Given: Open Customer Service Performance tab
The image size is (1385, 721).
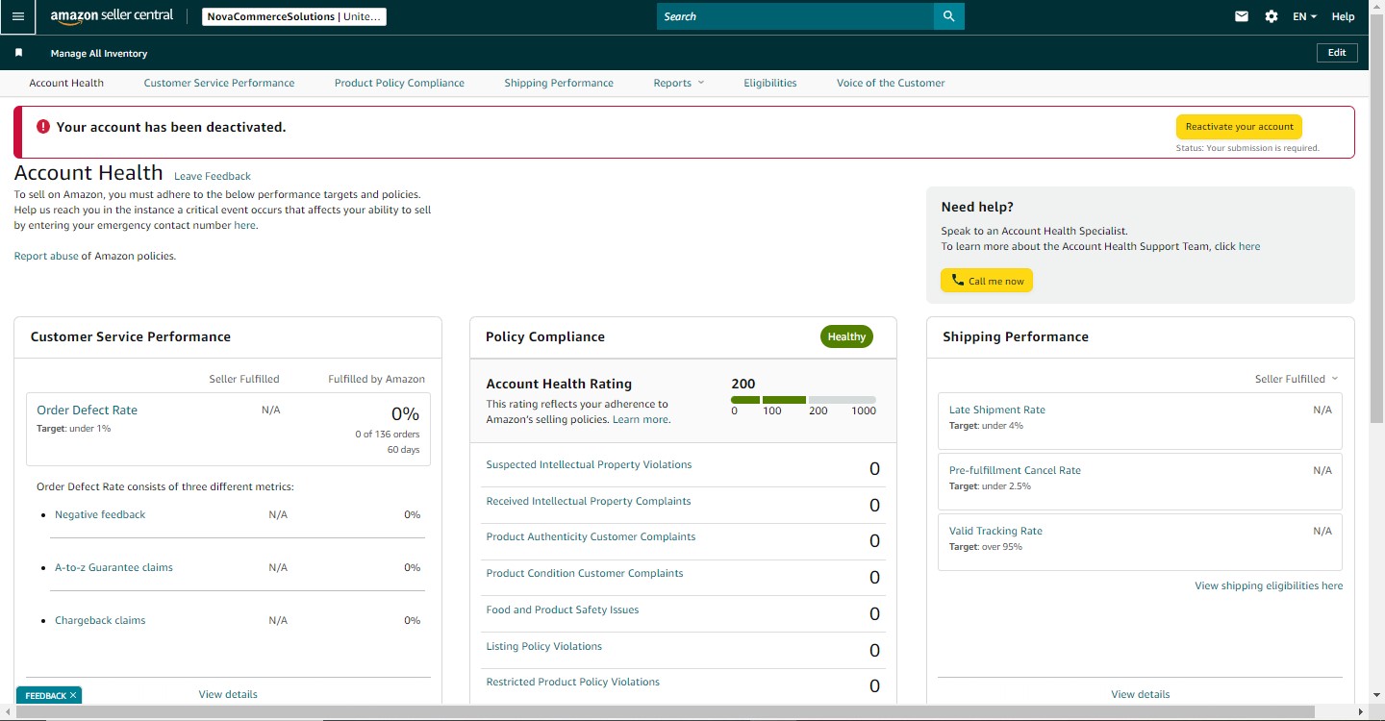Looking at the screenshot, I should tap(219, 83).
